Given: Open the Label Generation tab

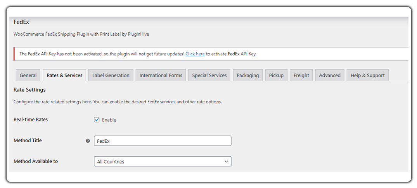Looking at the screenshot, I should point(111,75).
